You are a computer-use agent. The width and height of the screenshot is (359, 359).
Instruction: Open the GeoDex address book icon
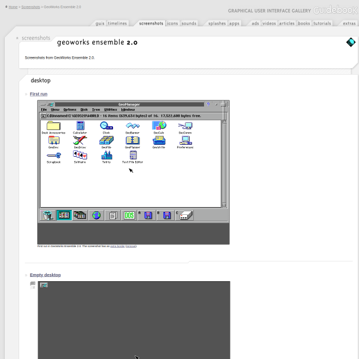click(x=54, y=142)
